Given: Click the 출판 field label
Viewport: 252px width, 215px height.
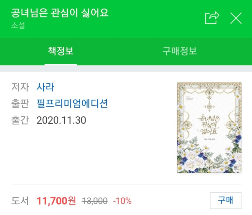Looking at the screenshot, I should point(20,104).
